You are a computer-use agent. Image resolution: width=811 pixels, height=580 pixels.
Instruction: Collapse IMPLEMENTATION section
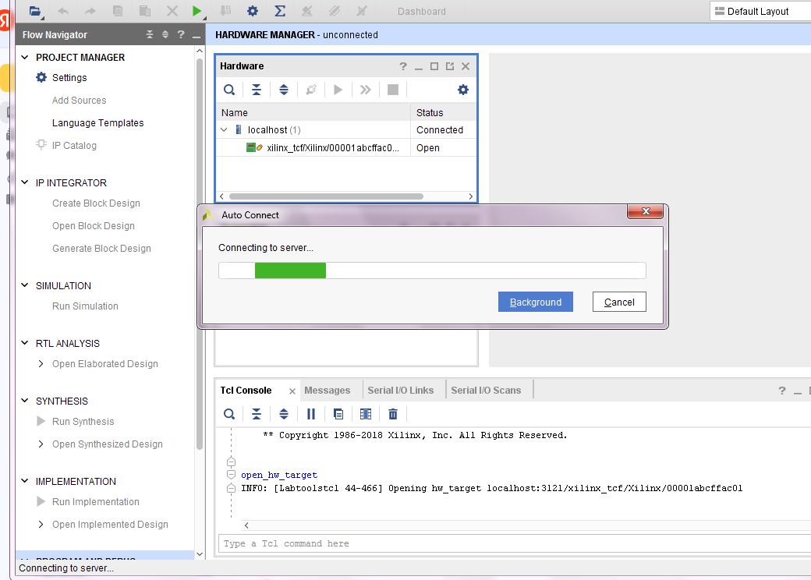(x=25, y=481)
